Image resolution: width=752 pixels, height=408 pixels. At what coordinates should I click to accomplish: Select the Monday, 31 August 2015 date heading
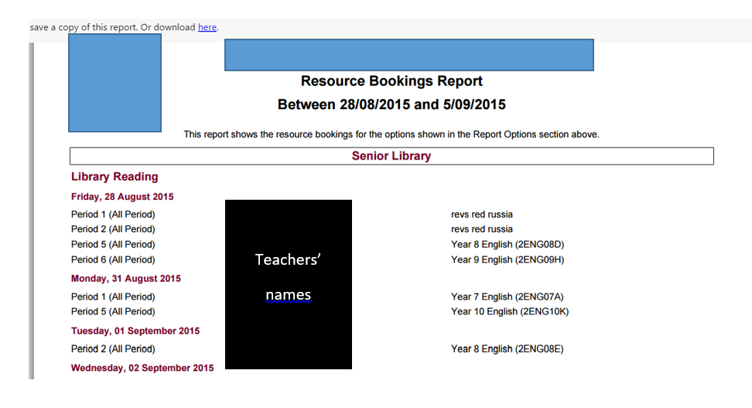click(x=125, y=279)
